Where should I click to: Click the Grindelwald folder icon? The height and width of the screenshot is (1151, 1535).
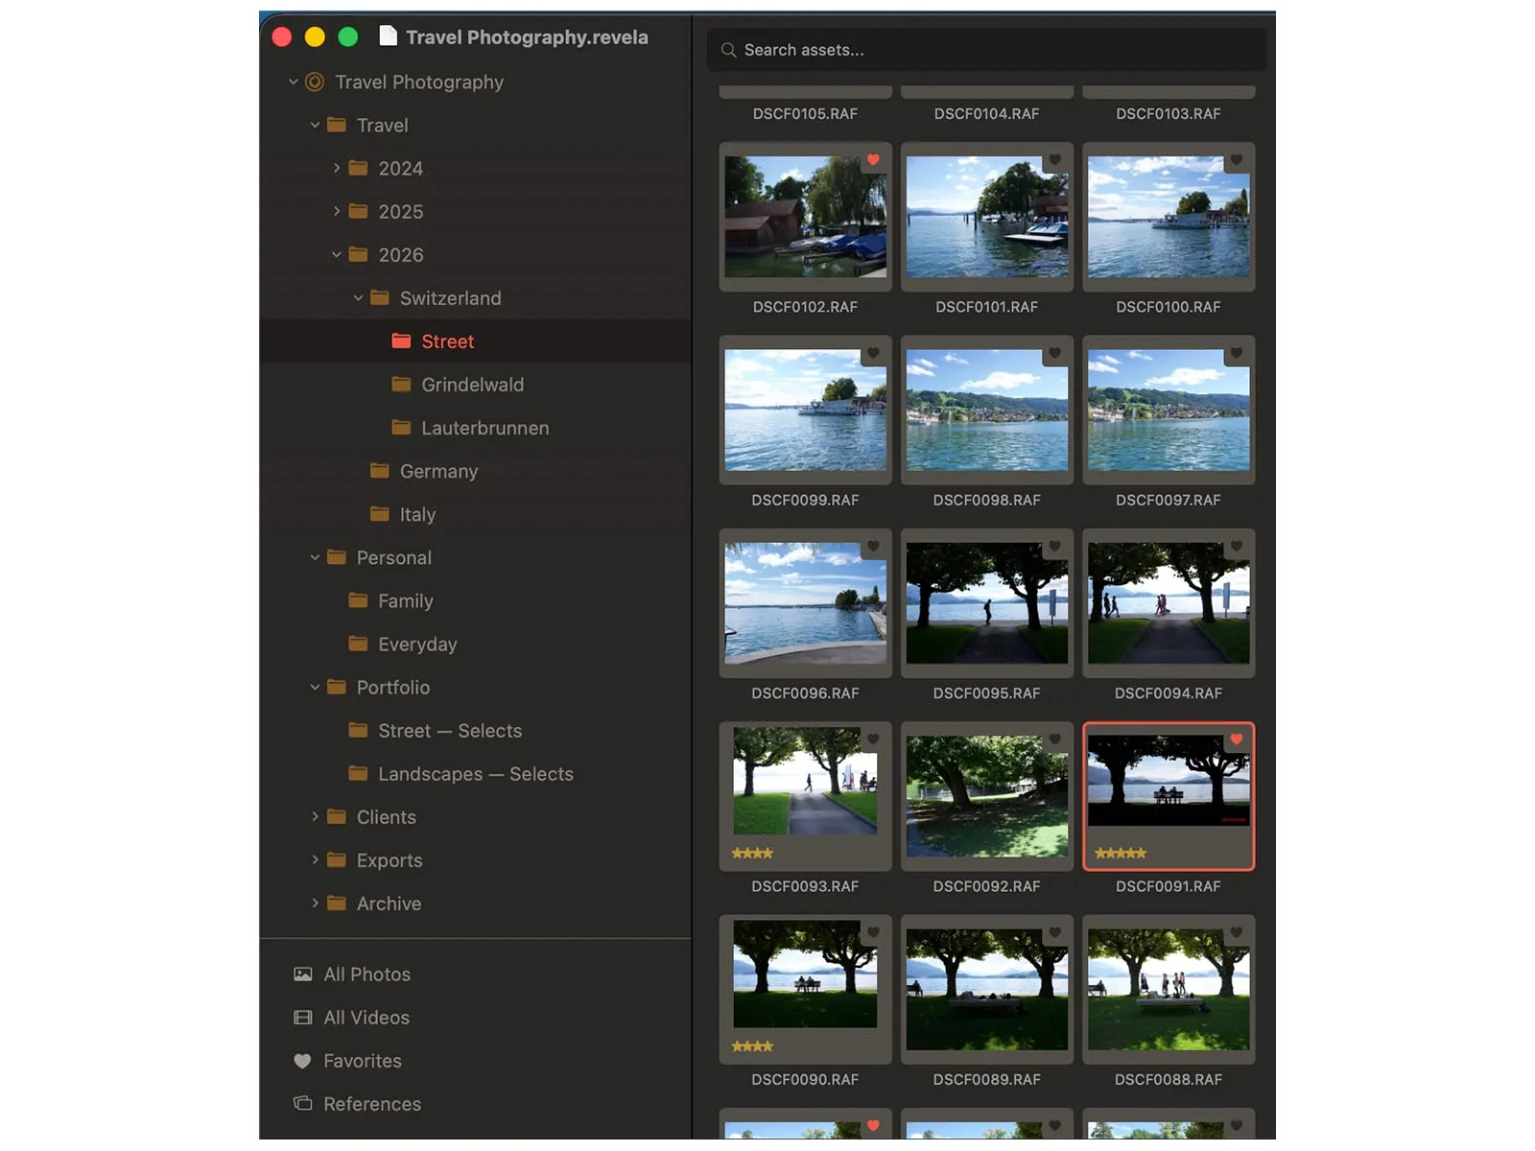click(401, 385)
